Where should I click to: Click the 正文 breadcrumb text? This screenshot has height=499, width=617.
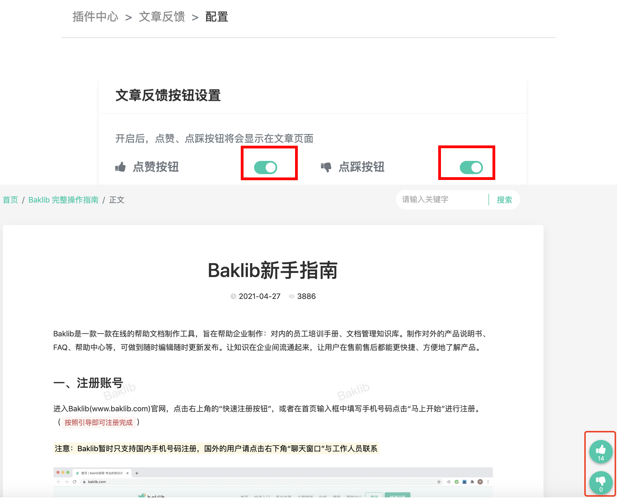click(117, 200)
